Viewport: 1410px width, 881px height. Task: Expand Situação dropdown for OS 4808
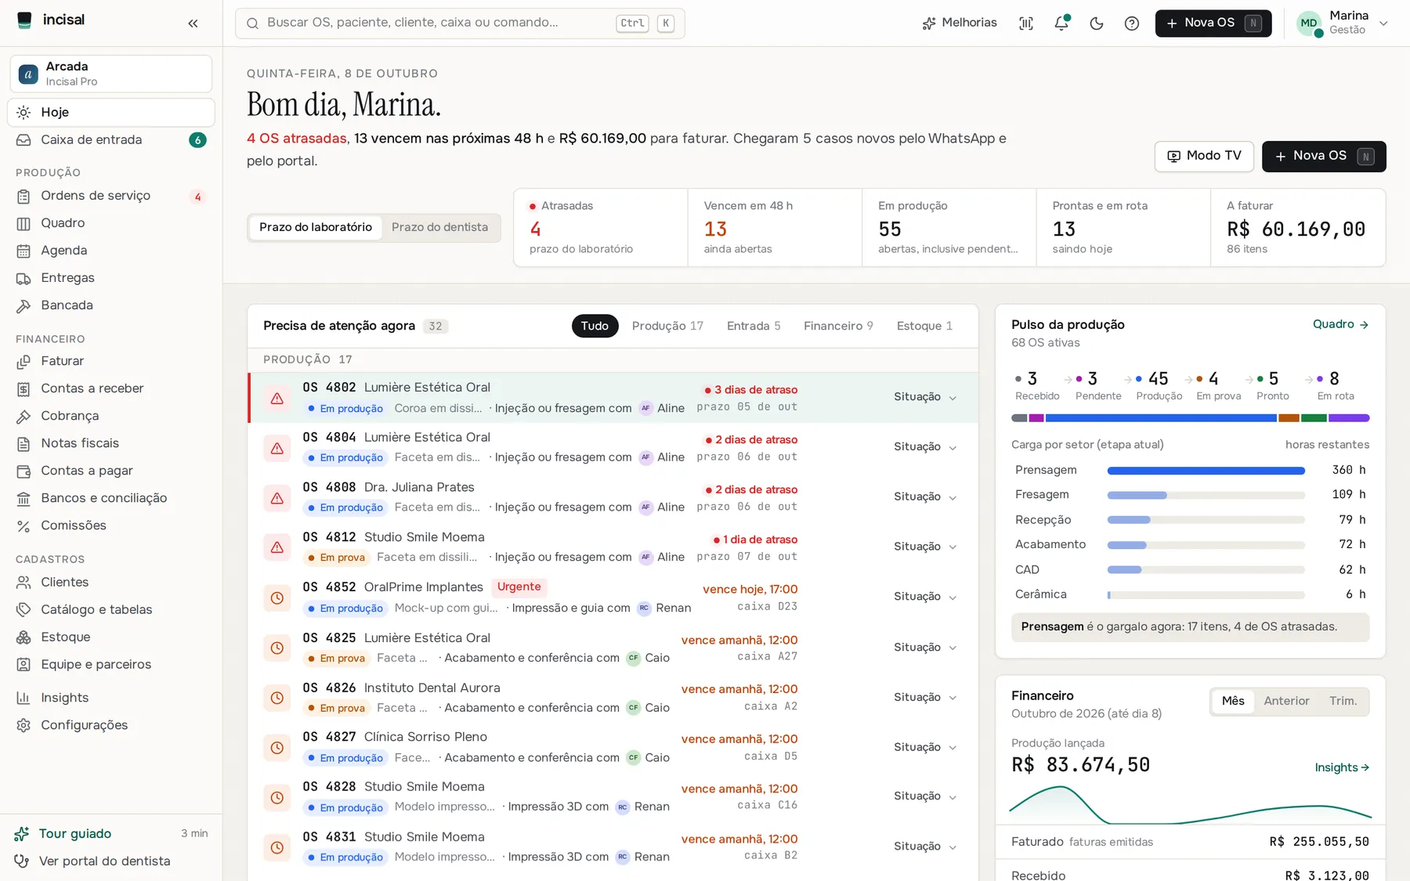click(x=925, y=496)
